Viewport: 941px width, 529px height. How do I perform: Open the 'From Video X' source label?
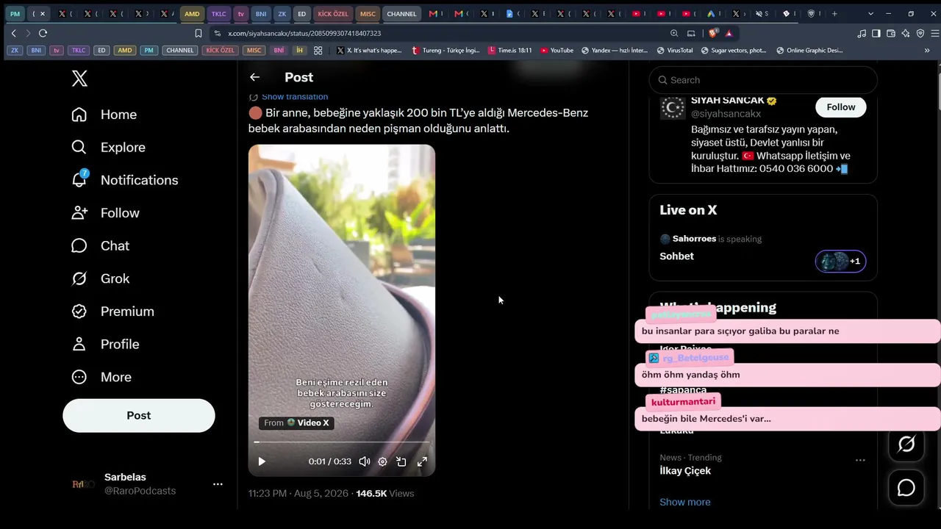pos(296,423)
